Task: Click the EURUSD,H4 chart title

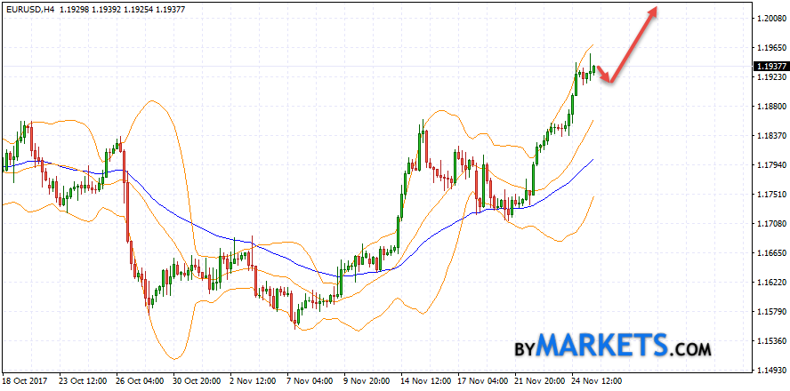Action: tap(30, 7)
